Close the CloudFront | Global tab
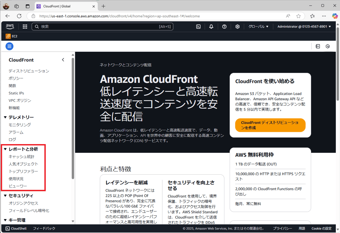This screenshot has width=340, height=233. 94,6
